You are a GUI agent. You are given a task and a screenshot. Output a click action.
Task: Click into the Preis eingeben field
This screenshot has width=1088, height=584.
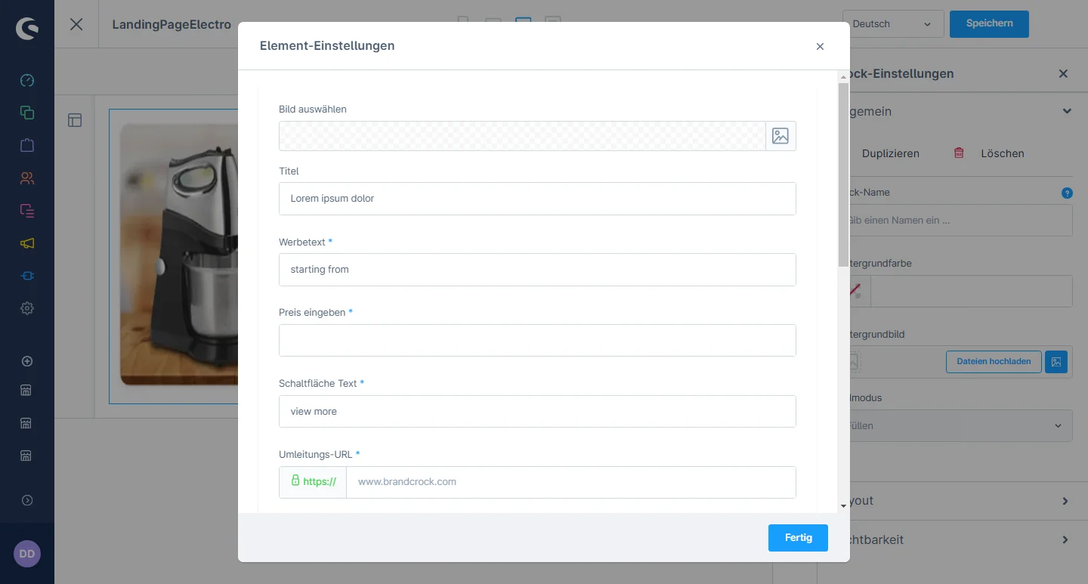[537, 341]
